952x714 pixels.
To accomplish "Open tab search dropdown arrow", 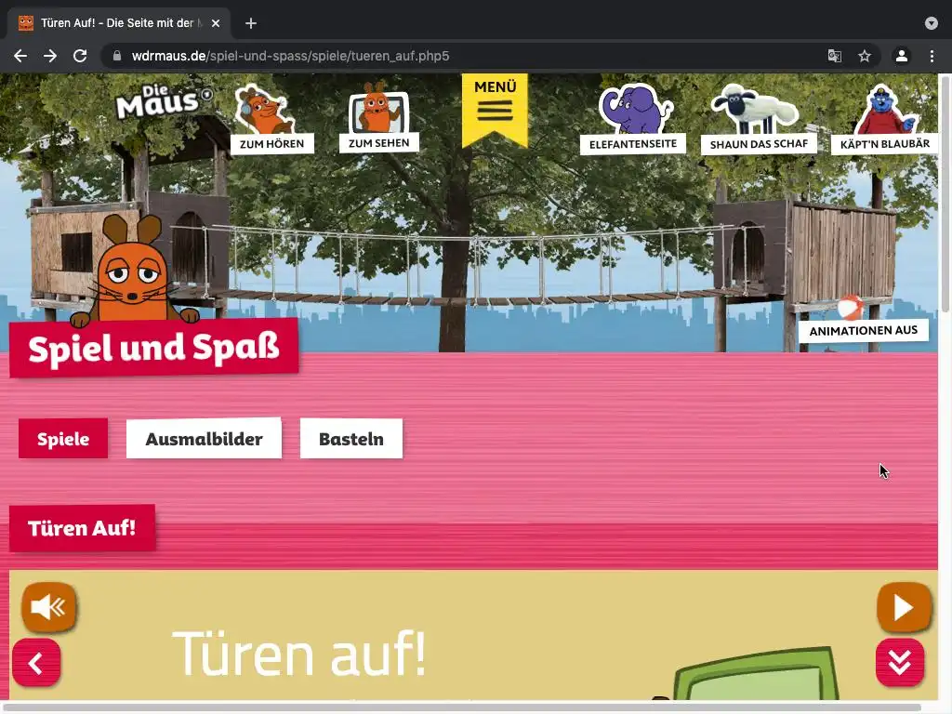I will tap(932, 23).
